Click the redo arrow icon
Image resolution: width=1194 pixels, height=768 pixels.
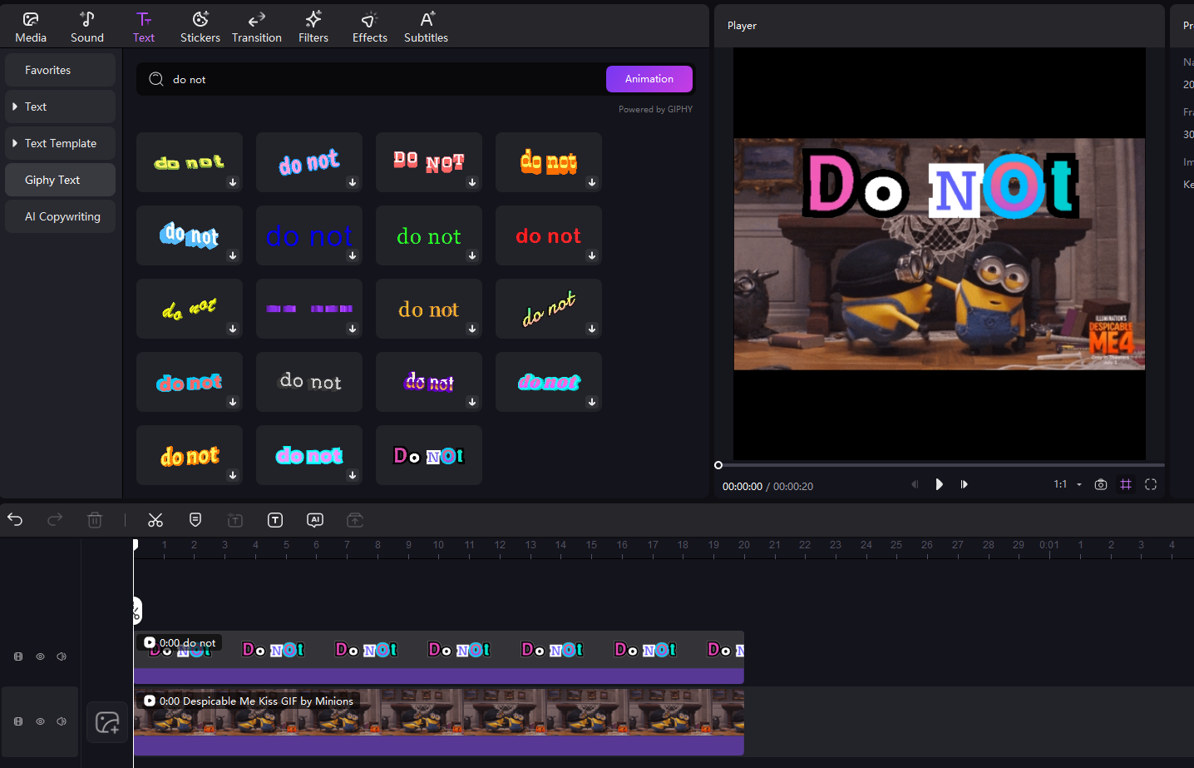pos(55,520)
